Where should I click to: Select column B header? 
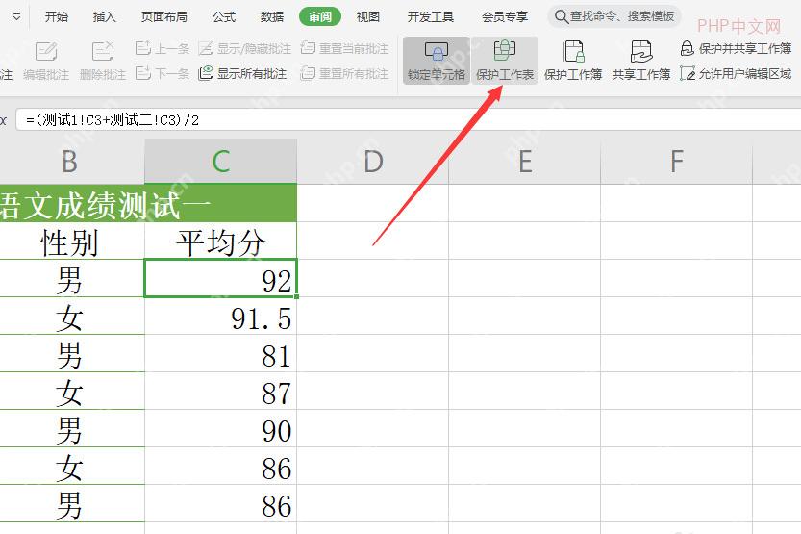tap(70, 162)
